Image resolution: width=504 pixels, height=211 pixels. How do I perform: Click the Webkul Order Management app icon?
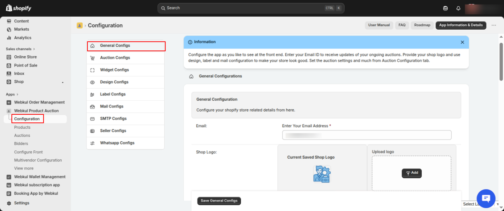(9, 103)
